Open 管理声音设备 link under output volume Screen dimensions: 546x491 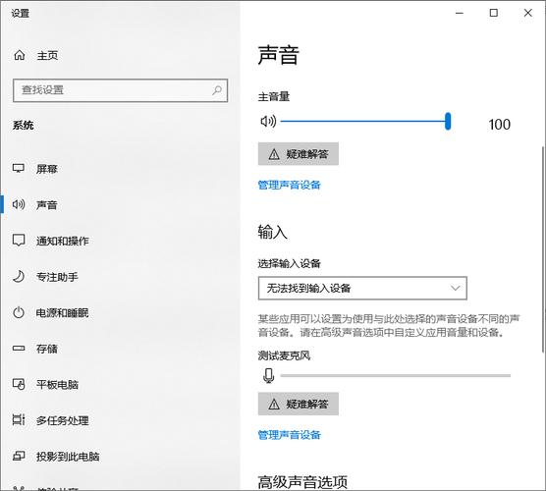[289, 185]
